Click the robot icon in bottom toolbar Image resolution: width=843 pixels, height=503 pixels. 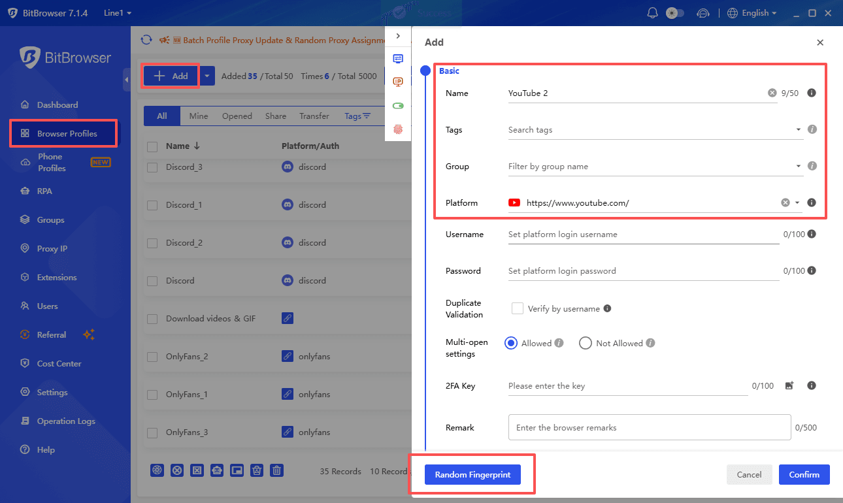217,470
